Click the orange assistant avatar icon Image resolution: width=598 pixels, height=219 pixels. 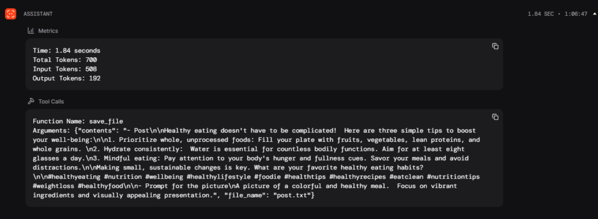point(11,14)
